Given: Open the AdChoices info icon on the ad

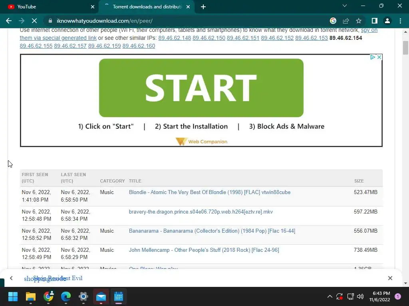Looking at the screenshot, I should (373, 57).
